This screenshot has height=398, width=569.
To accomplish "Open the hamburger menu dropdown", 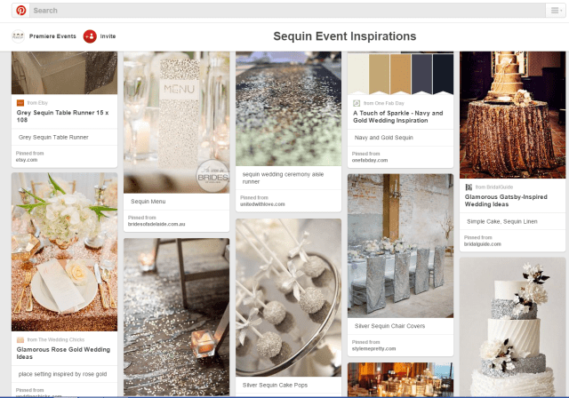I will 556,11.
